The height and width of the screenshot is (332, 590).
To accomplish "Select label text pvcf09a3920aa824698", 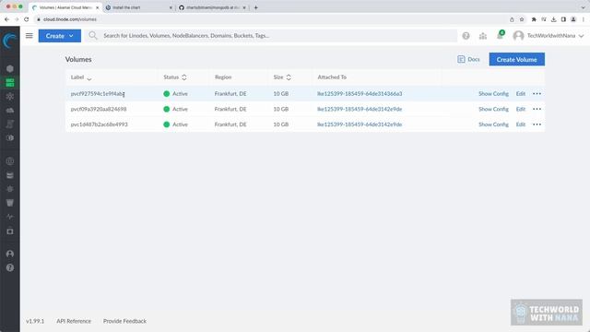I will pyautogui.click(x=99, y=109).
